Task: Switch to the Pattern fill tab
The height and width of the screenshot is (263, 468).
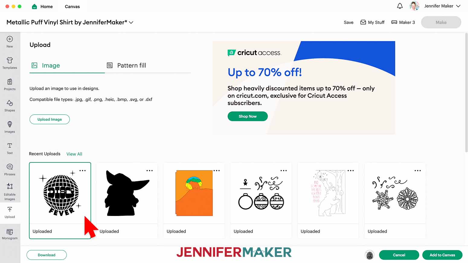Action: click(127, 65)
